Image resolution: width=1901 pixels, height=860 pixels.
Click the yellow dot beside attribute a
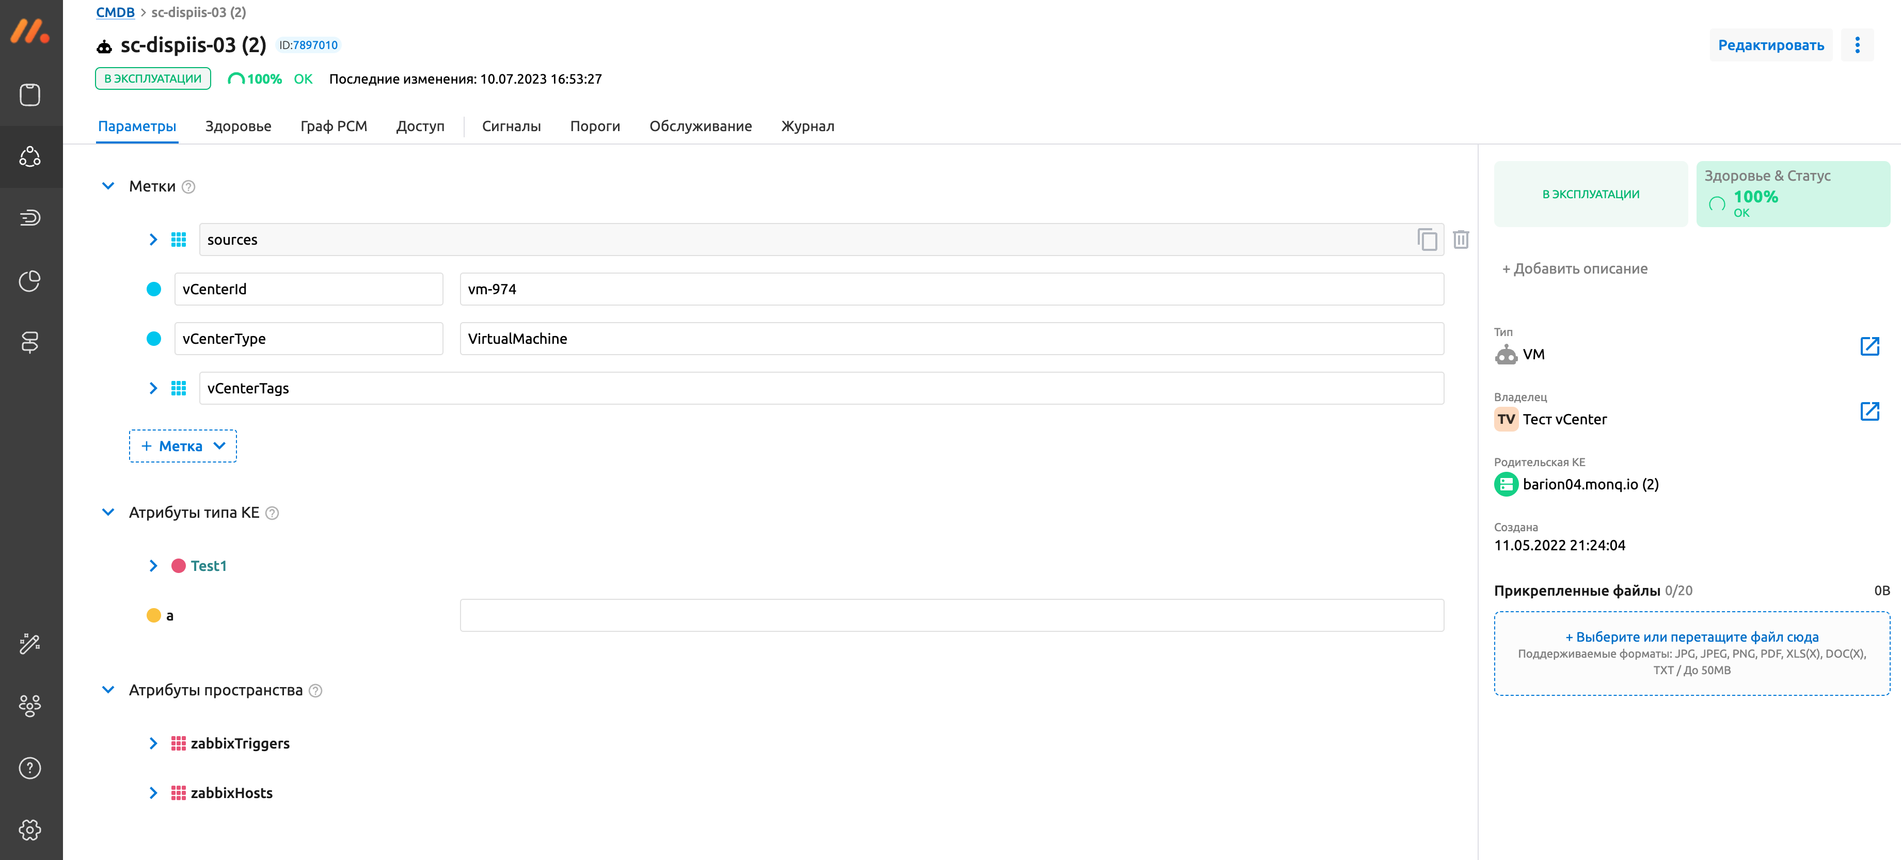153,615
